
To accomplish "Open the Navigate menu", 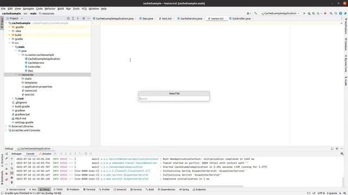I will click(28, 9).
